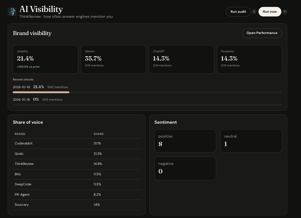Screen dimensions: 301x218
Task: Click the 0/15 mentions text
Action: (52, 100)
